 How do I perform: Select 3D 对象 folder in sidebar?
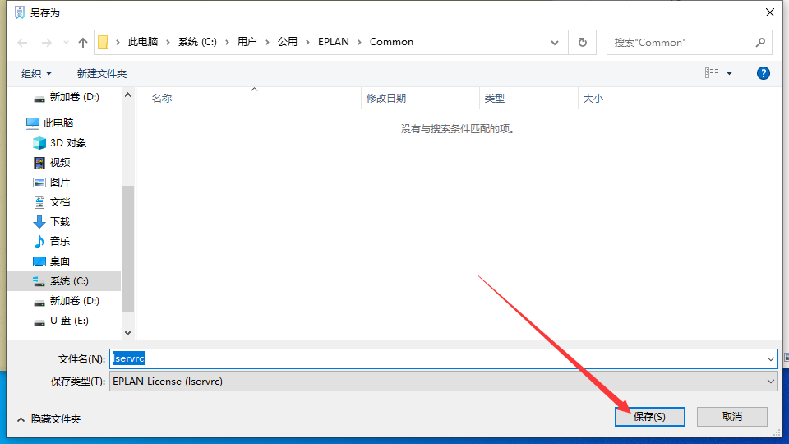pyautogui.click(x=67, y=143)
